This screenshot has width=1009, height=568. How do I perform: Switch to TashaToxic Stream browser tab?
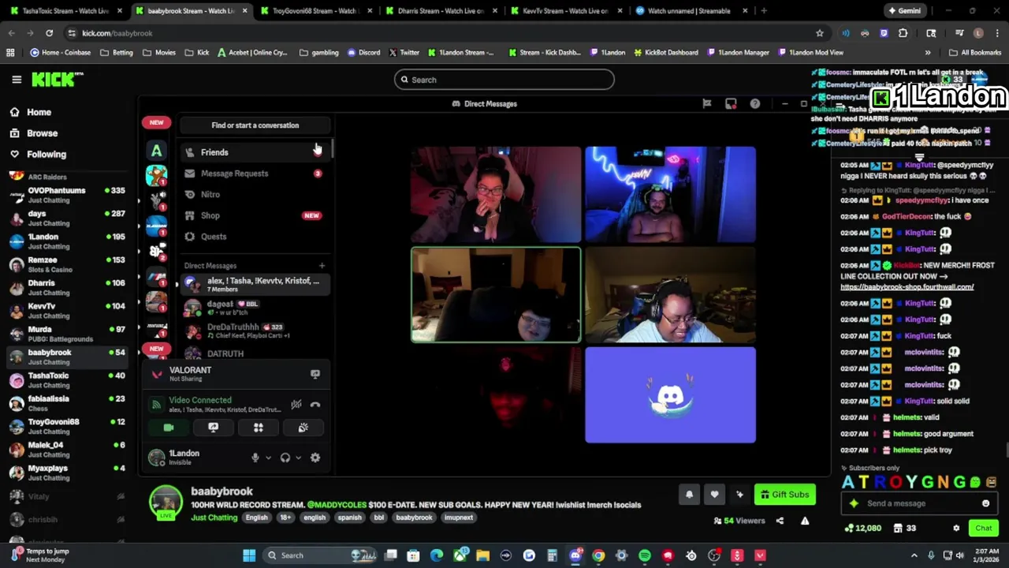65,11
